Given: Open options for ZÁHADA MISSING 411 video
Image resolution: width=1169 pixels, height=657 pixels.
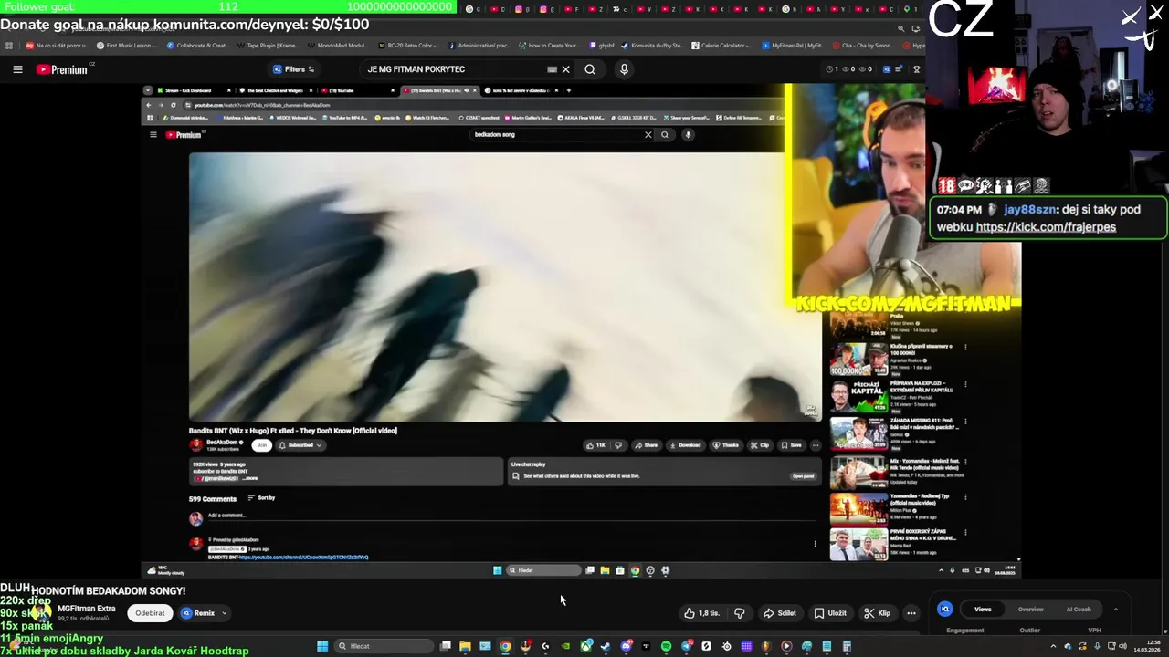Looking at the screenshot, I should click(965, 422).
